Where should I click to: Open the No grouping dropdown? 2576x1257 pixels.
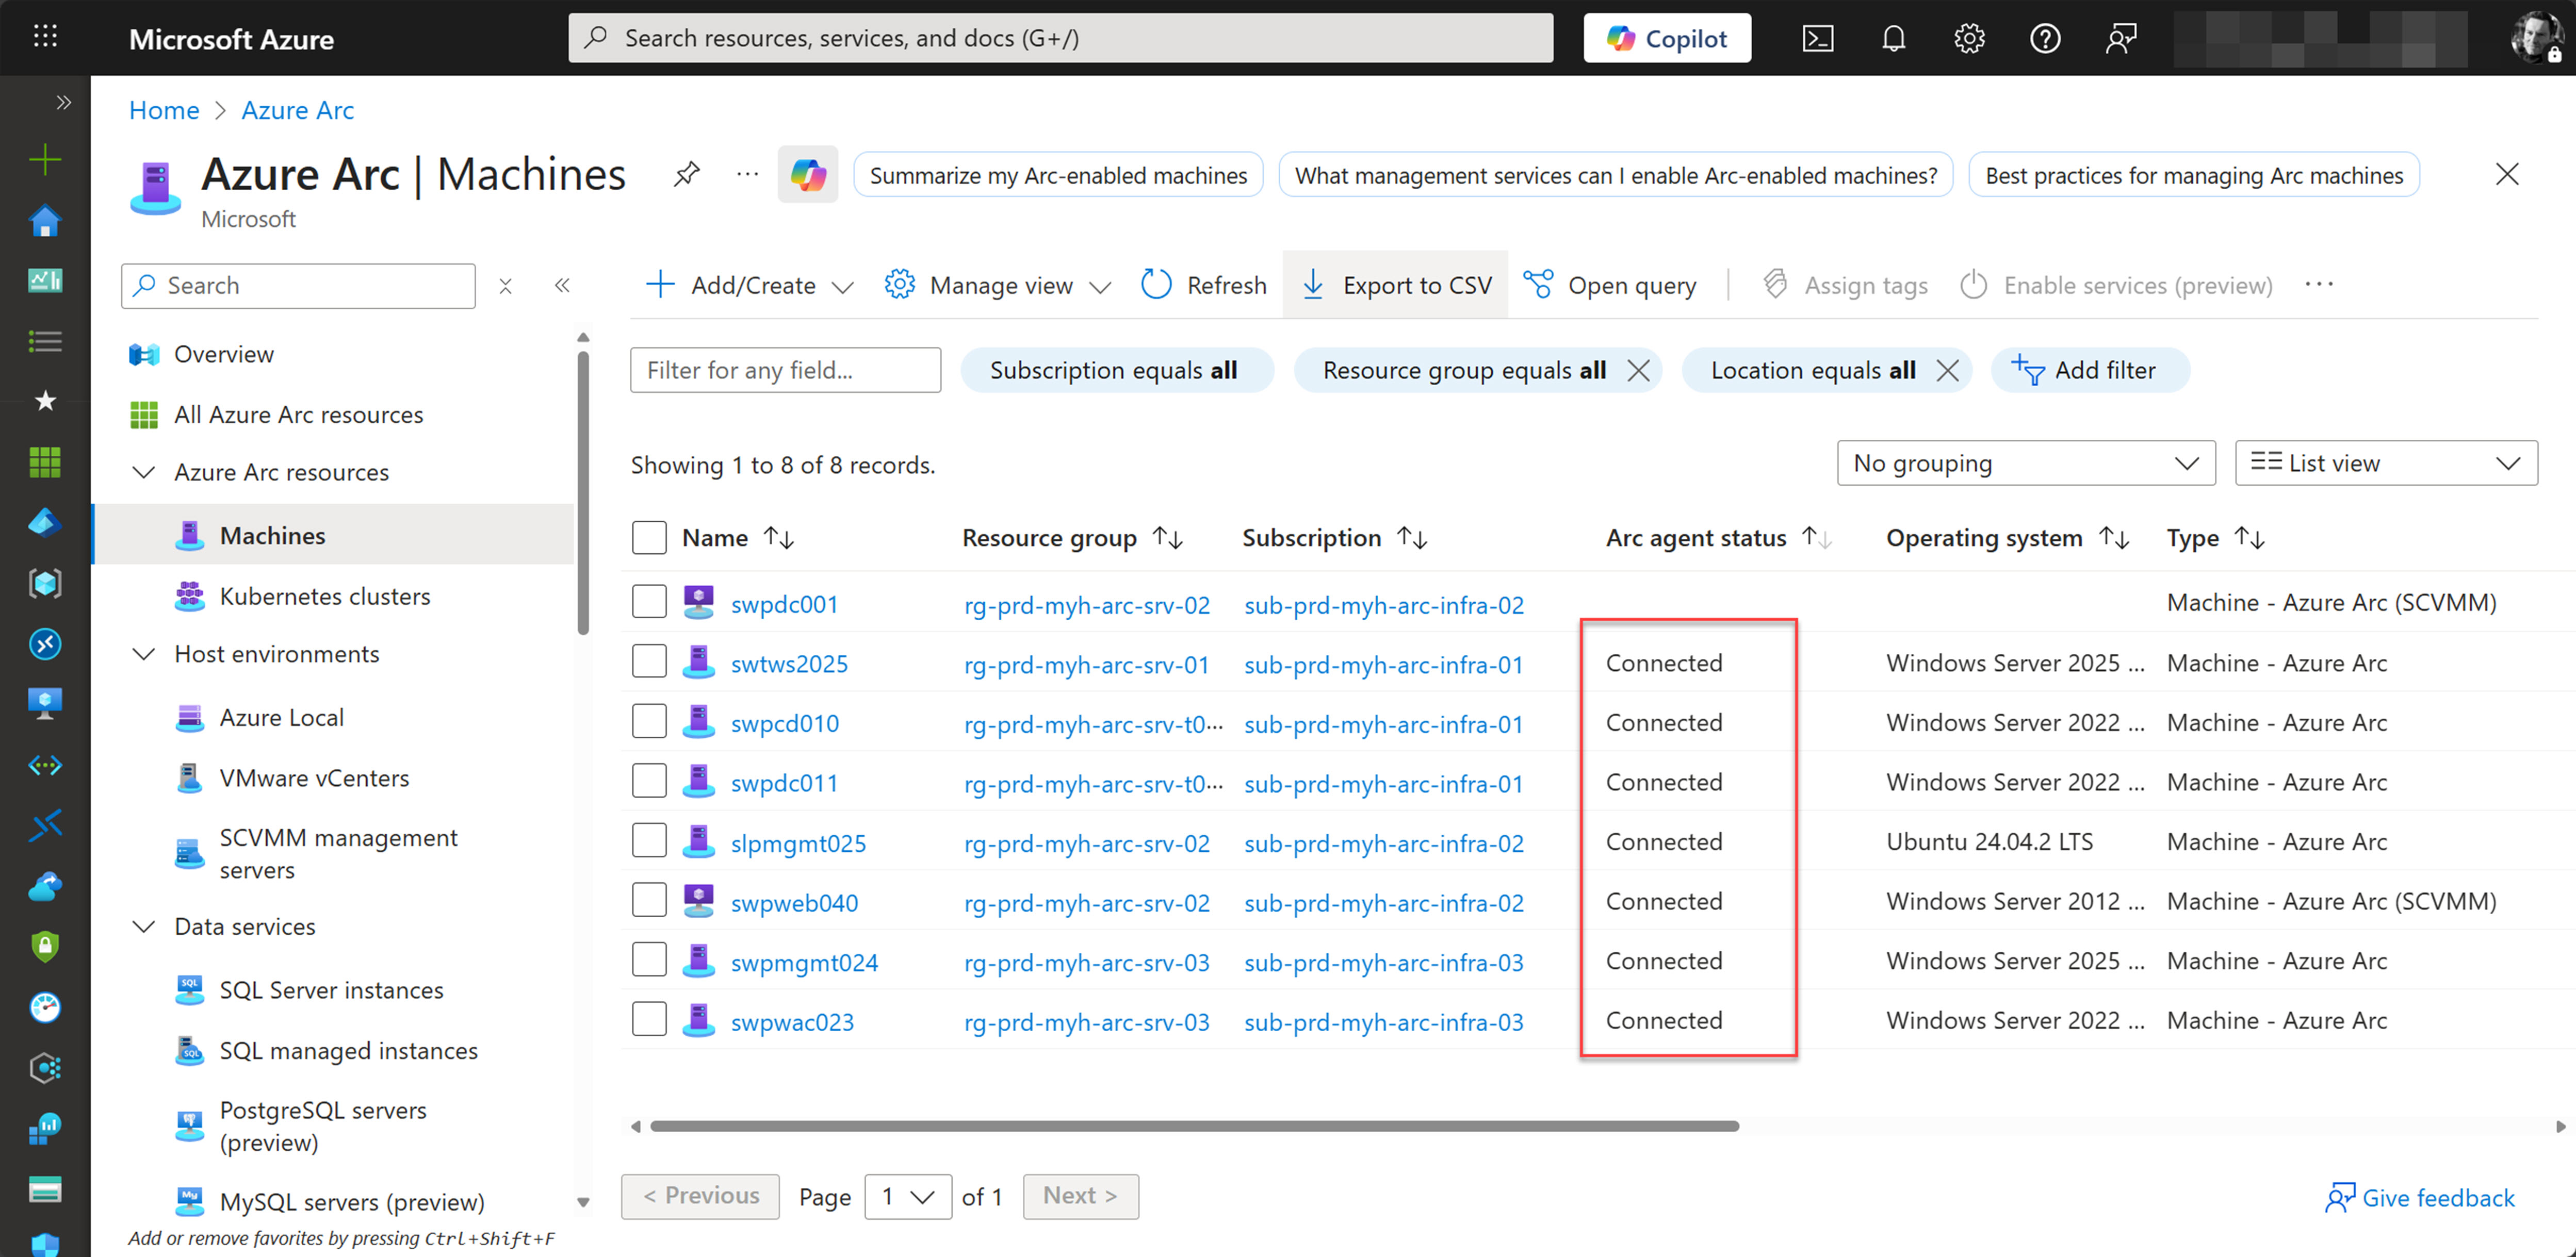pos(2025,462)
